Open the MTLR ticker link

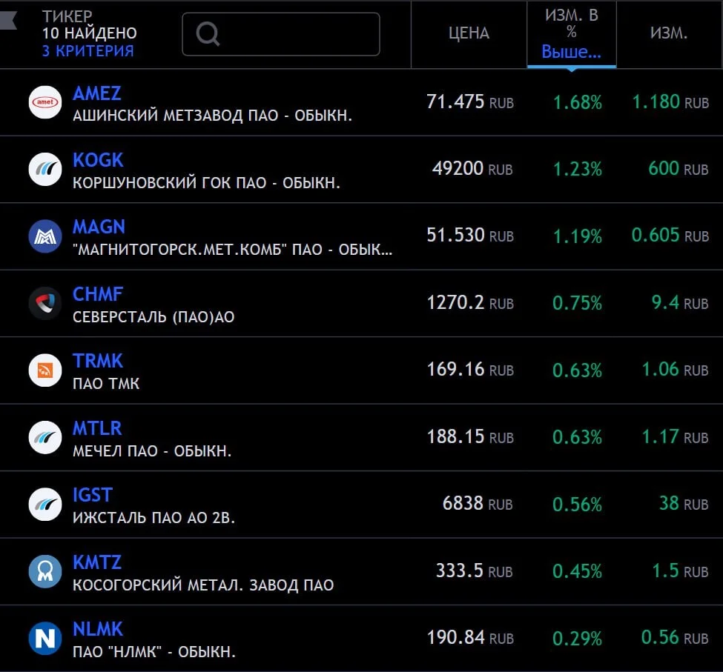(97, 428)
